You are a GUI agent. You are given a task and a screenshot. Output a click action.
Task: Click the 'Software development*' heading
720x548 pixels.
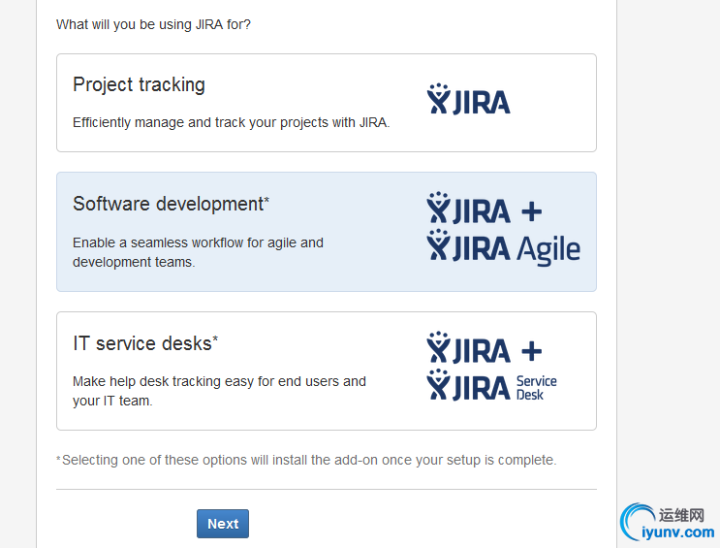coord(171,204)
